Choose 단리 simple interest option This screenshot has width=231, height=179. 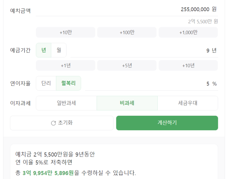click(x=46, y=84)
